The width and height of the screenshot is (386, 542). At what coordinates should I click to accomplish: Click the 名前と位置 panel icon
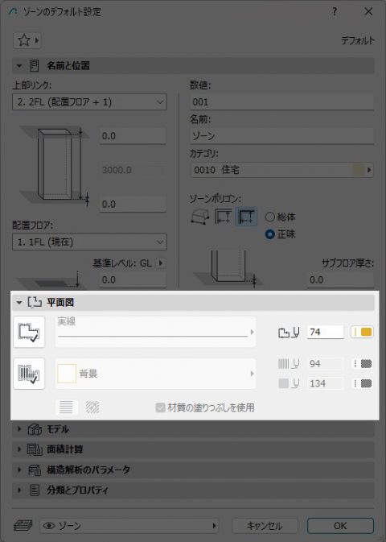(x=35, y=66)
